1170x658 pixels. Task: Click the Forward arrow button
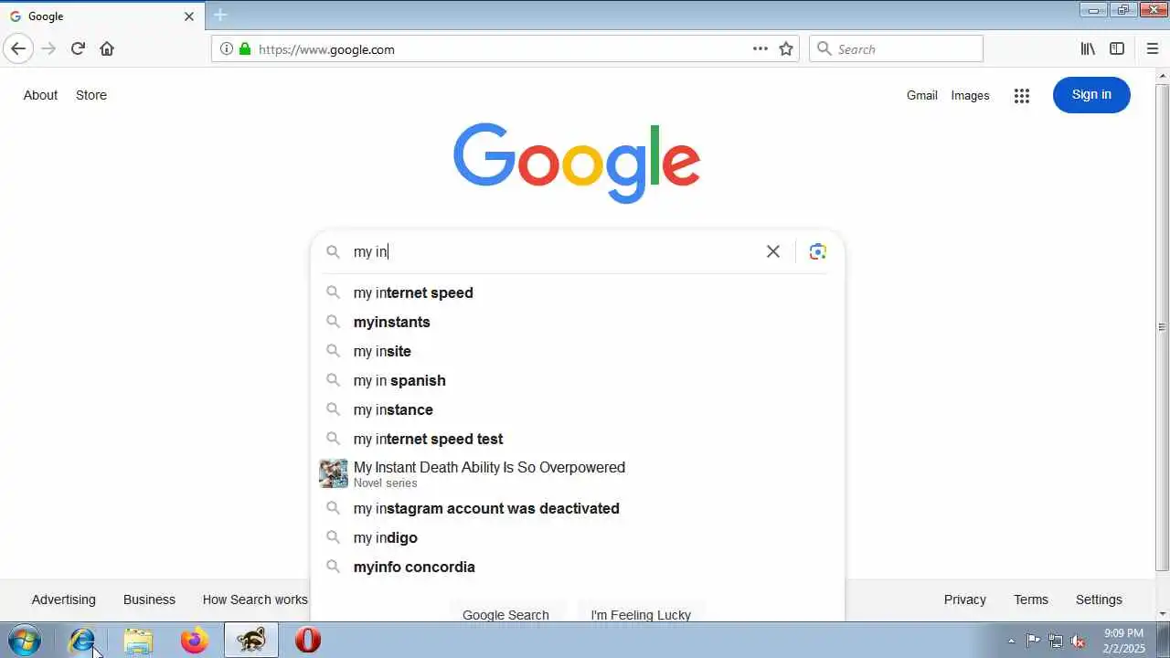coord(48,48)
